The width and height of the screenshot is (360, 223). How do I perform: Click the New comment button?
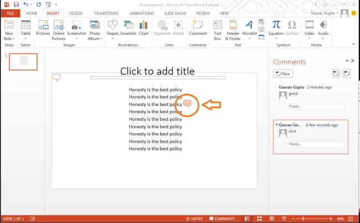[x=283, y=74]
